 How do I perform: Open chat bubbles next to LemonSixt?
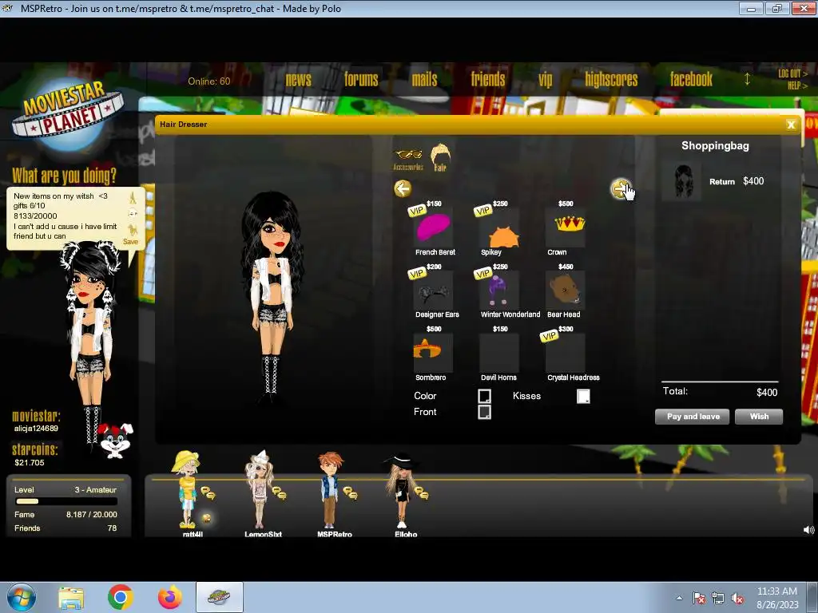[x=279, y=493]
